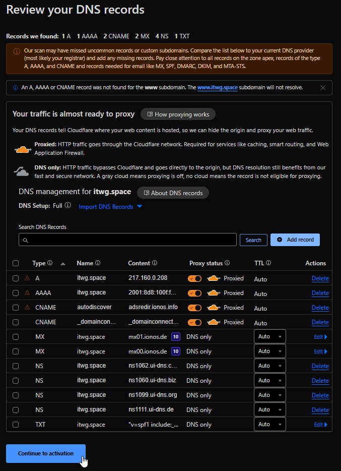341x471 pixels.
Task: Focus the Search DNS Records input field
Action: [127, 240]
